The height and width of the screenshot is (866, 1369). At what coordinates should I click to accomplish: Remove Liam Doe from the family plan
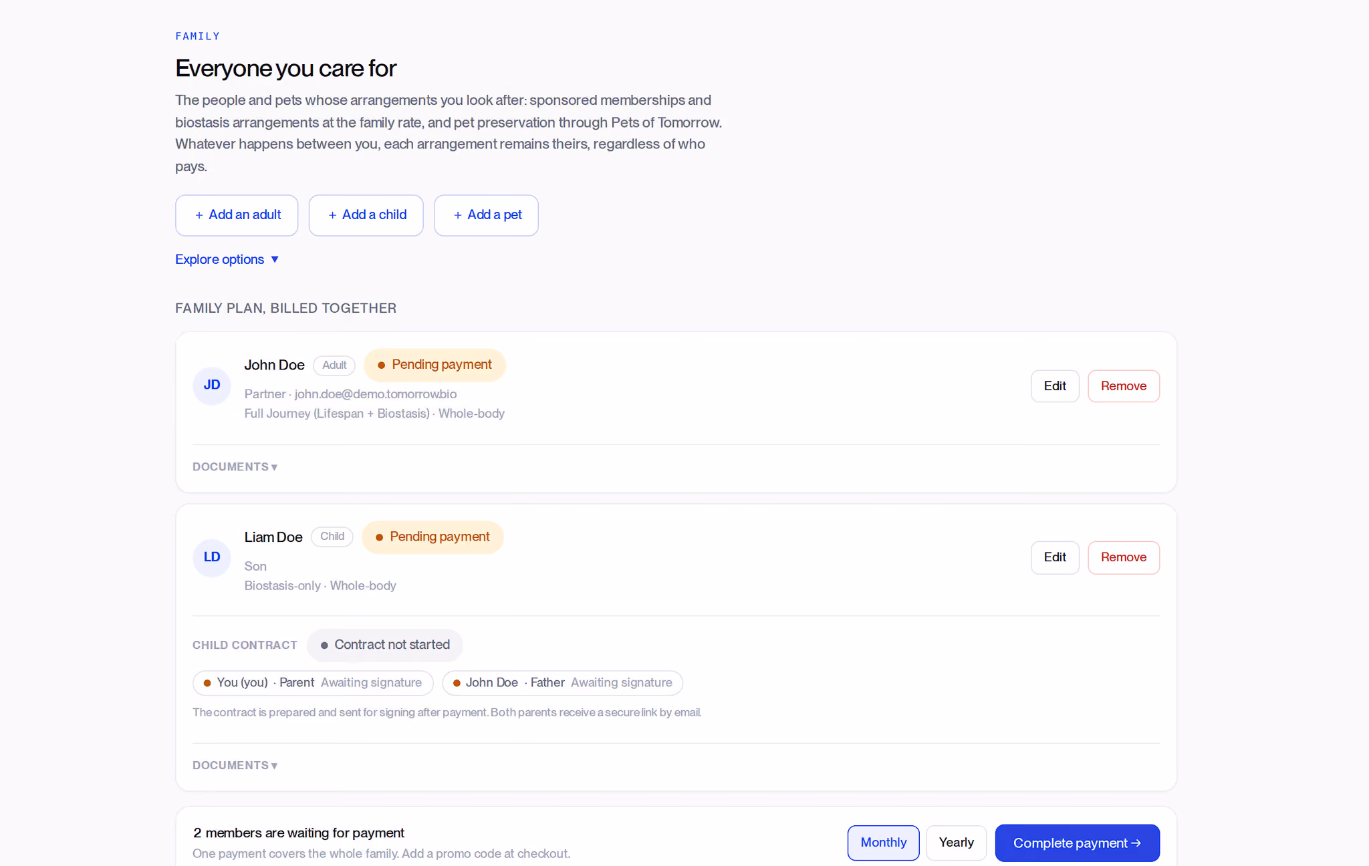[x=1124, y=557]
